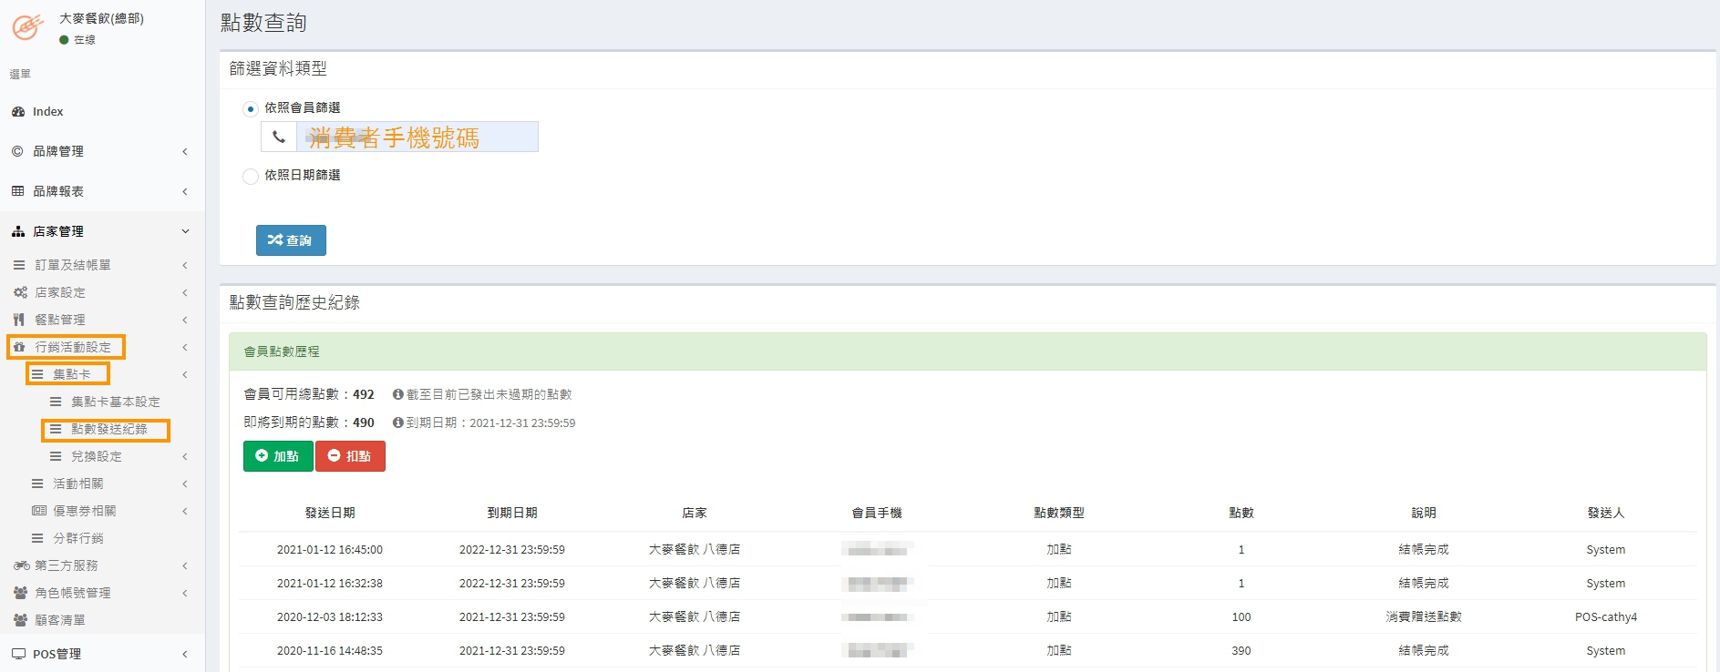Expand the 品牌報表 menu chevron

pos(185,191)
